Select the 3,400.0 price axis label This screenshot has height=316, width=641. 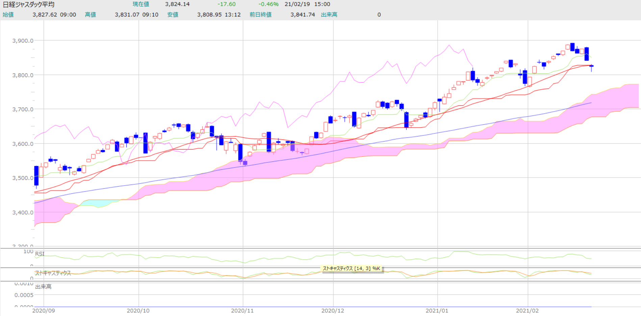pyautogui.click(x=23, y=213)
